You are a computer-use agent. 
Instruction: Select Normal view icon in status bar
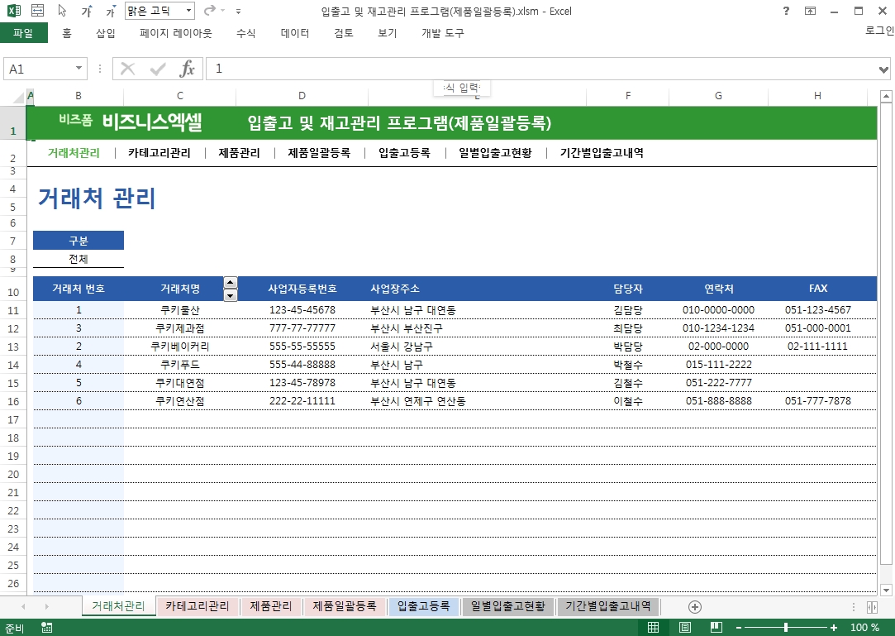[653, 628]
